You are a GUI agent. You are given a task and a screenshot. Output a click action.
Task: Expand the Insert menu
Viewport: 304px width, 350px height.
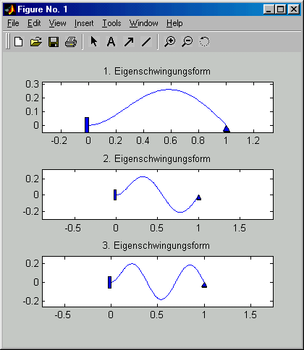[84, 23]
